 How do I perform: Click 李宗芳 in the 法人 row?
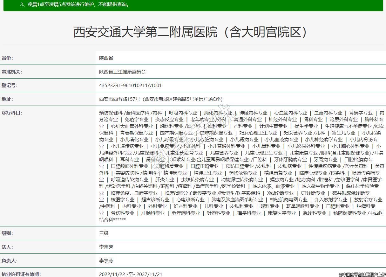click(106, 247)
